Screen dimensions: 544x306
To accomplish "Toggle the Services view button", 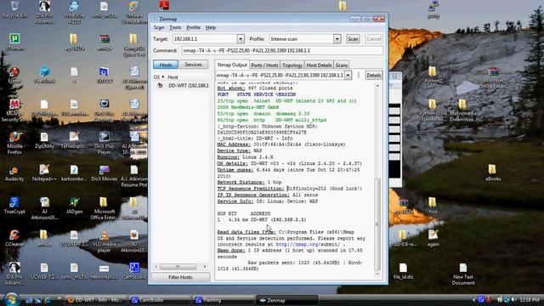I will [x=193, y=65].
